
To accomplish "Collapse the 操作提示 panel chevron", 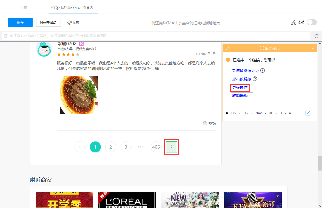I will tap(313, 48).
